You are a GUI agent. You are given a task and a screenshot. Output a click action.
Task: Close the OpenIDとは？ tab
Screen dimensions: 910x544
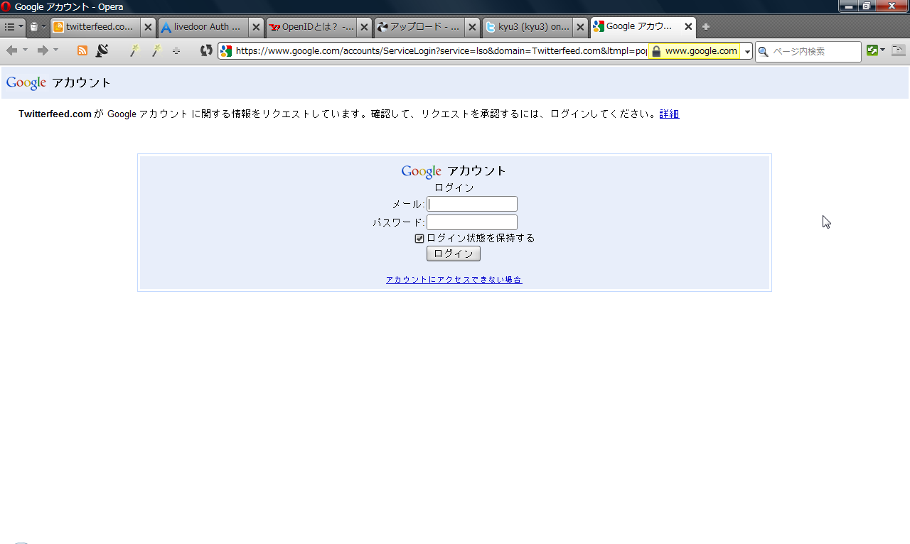[364, 27]
